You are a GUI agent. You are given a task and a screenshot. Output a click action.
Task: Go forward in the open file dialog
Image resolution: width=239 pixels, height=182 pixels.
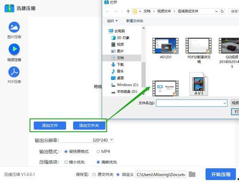coord(116,11)
